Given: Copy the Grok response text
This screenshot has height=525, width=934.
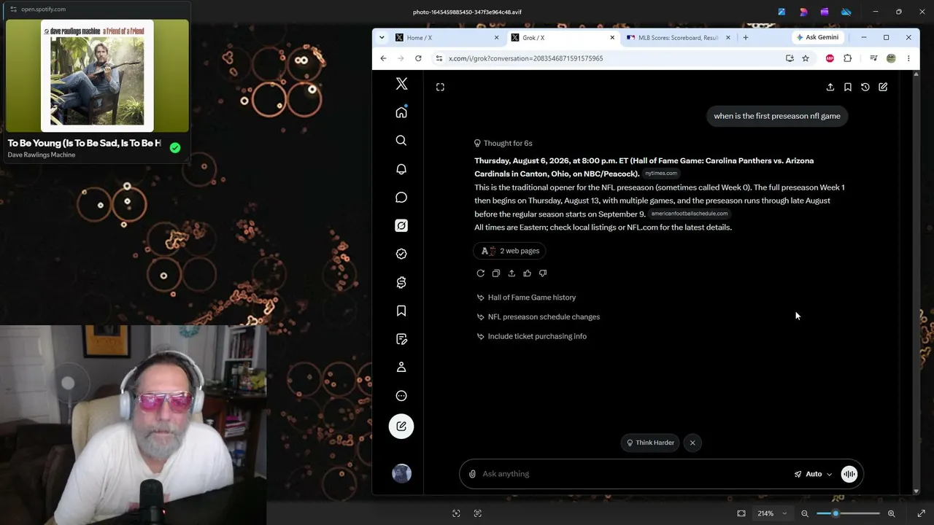Looking at the screenshot, I should pos(496,273).
